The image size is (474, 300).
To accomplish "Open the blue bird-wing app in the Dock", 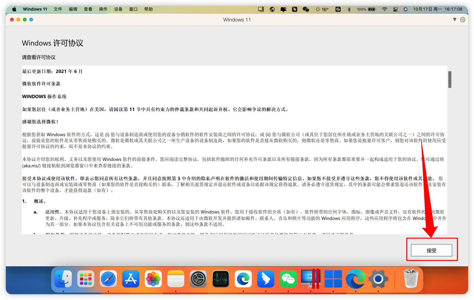I will point(266,279).
